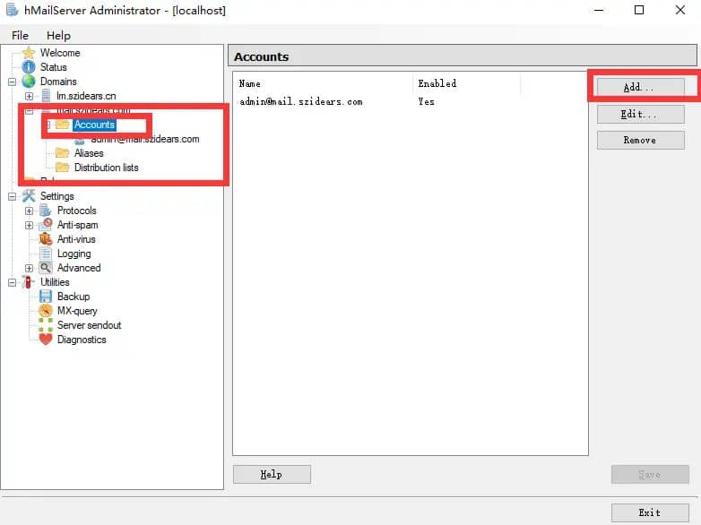Click the Logging document icon
This screenshot has width=701, height=525.
tap(46, 254)
